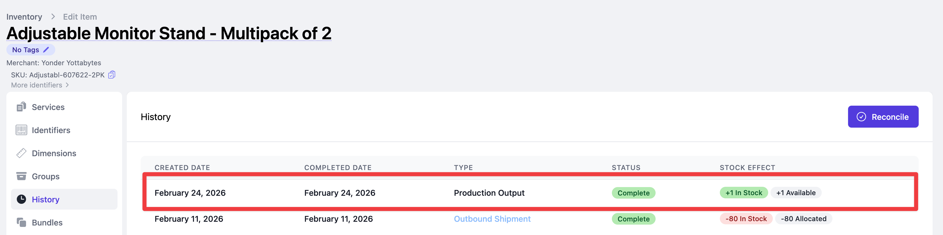Click the Created Date column header
The height and width of the screenshot is (235, 943).
tap(182, 167)
